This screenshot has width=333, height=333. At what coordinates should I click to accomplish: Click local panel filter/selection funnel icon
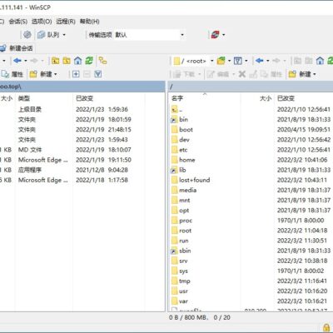tap(98, 74)
